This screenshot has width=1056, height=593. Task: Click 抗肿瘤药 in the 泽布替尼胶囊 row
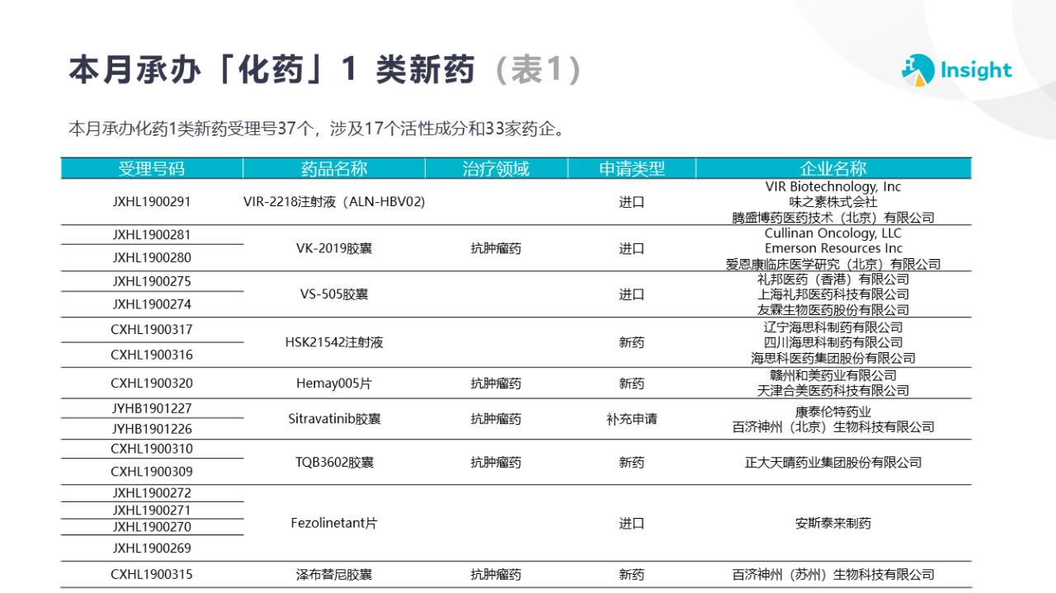pos(496,575)
